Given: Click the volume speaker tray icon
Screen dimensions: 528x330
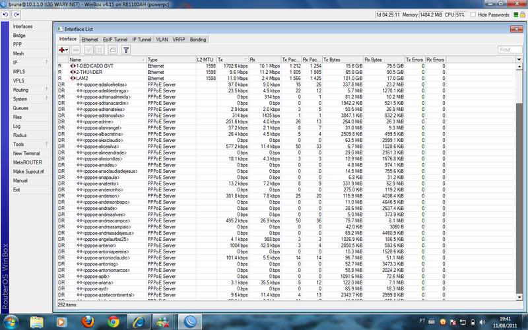Looking at the screenshot, I should point(482,322).
